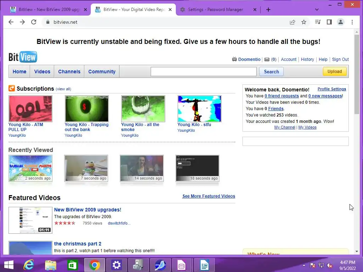Click the Search button
The image size is (363, 272).
pos(271,72)
